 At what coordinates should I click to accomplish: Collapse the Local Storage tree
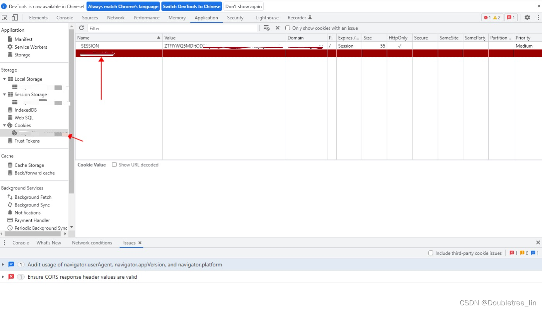4,79
